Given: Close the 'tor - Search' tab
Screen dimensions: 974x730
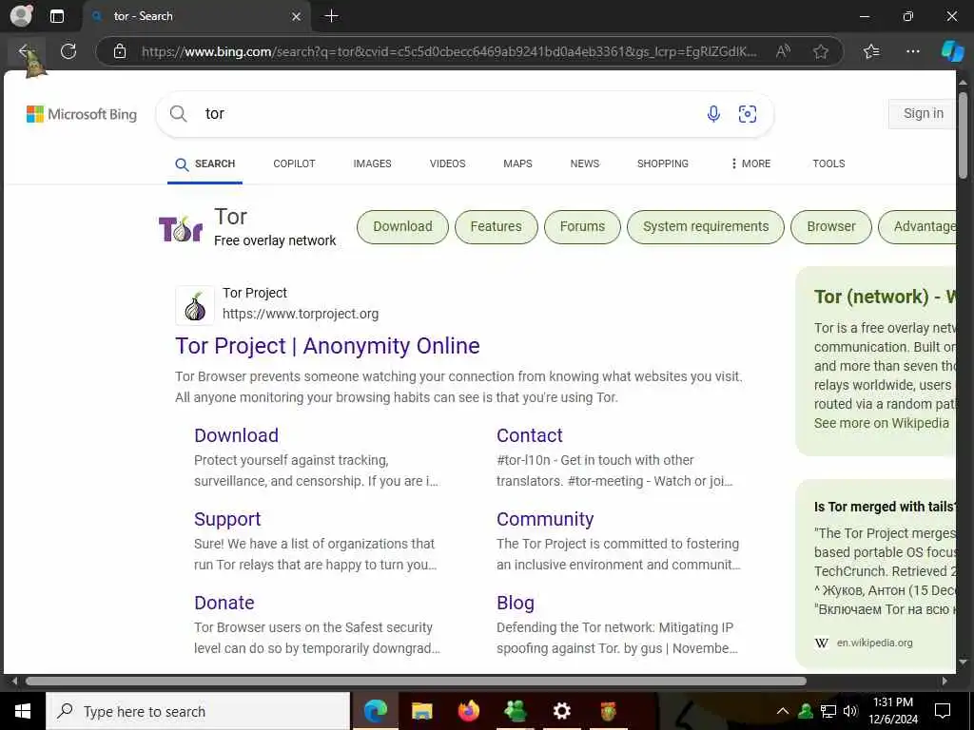Looking at the screenshot, I should tap(297, 16).
